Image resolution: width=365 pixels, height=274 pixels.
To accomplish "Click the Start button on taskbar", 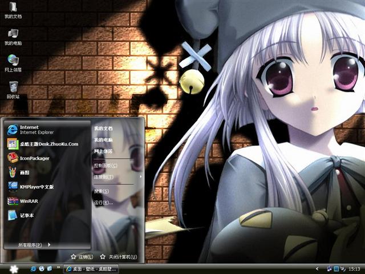I will pyautogui.click(x=14, y=269).
